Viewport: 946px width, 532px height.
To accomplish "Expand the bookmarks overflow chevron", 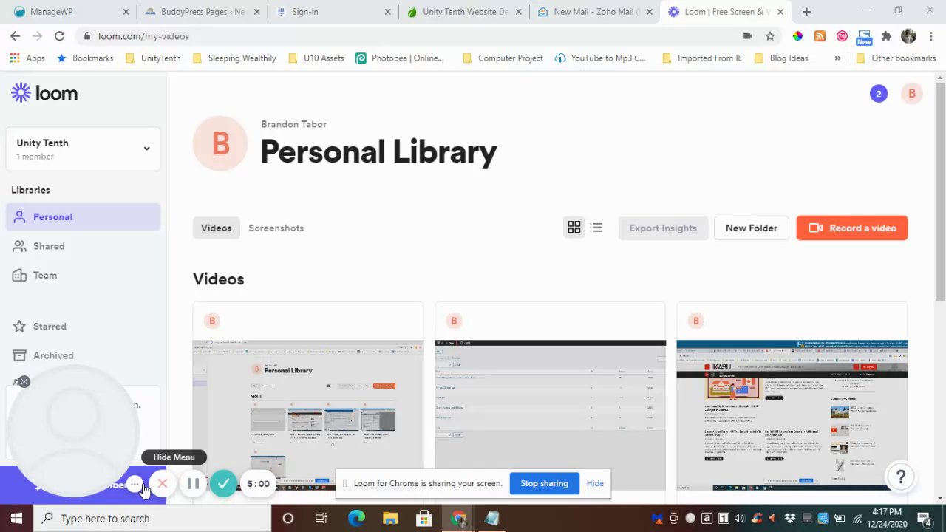I will click(837, 58).
